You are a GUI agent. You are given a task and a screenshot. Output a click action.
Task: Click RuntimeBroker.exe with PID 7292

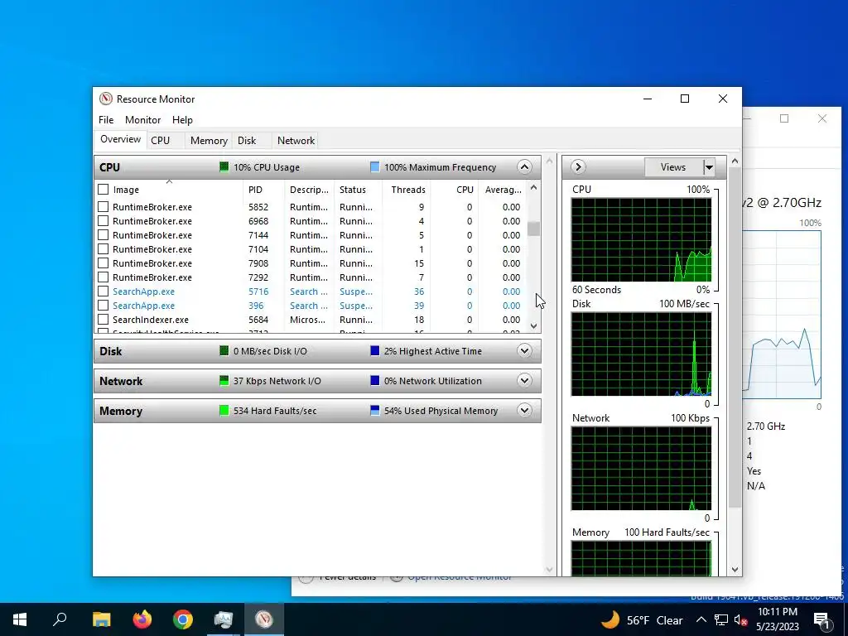(152, 277)
